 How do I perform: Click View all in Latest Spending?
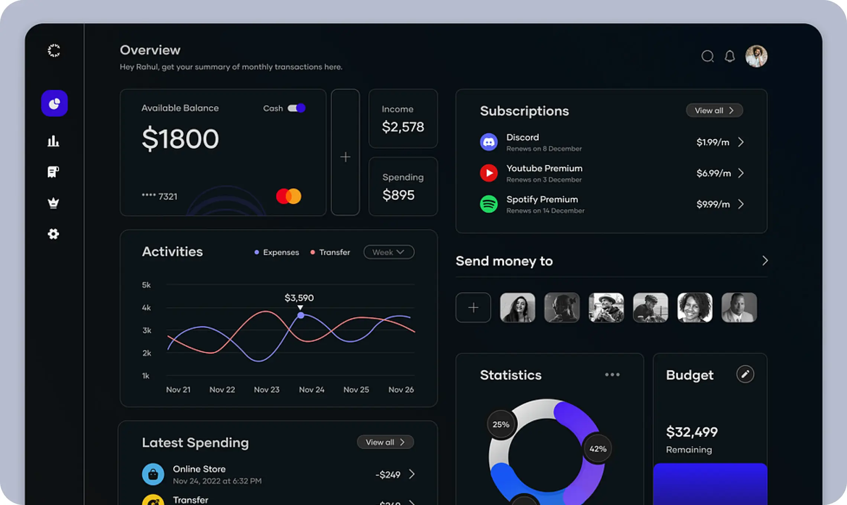385,442
